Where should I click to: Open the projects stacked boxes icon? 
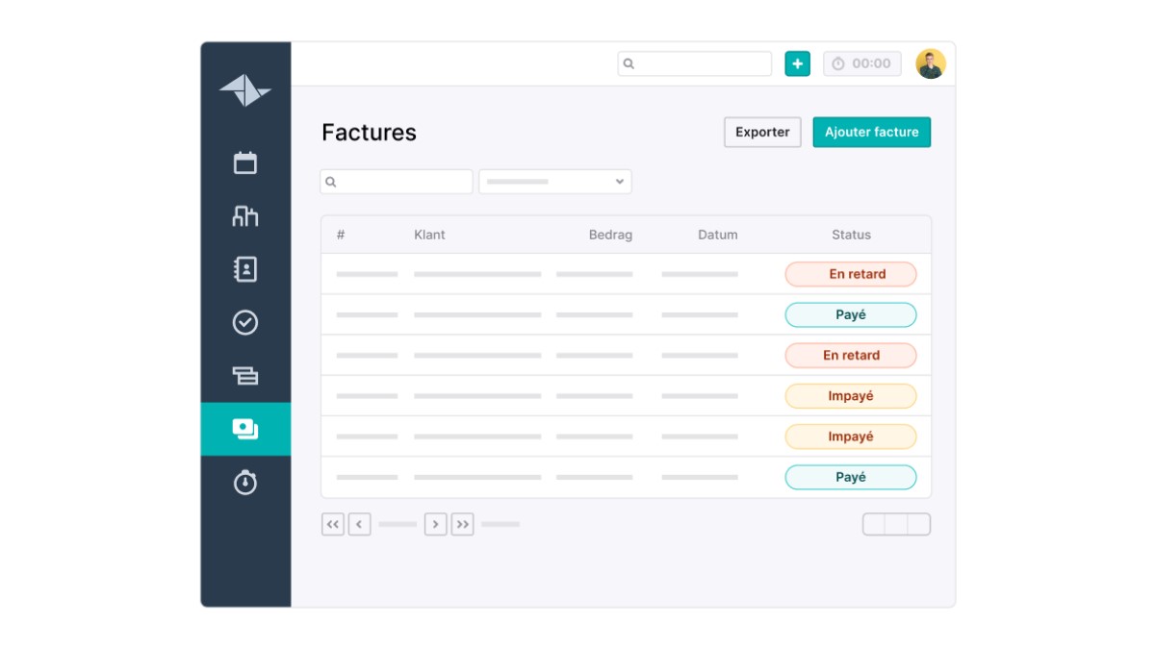(245, 376)
